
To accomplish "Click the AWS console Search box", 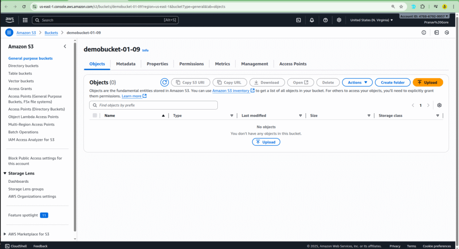I will 105,20.
